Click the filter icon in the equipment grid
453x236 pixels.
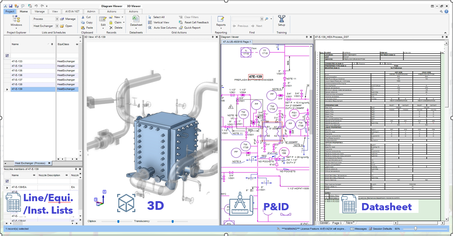coord(7,55)
